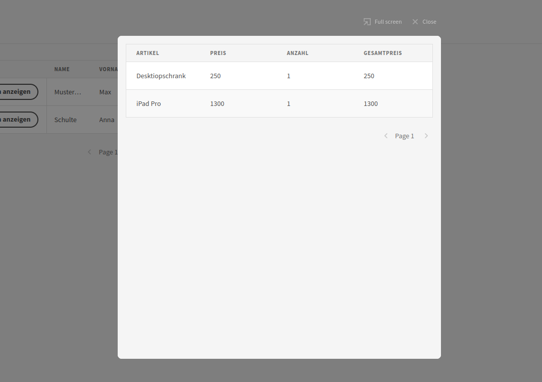Close the order details dialog
Image resolution: width=542 pixels, height=382 pixels.
(x=424, y=22)
